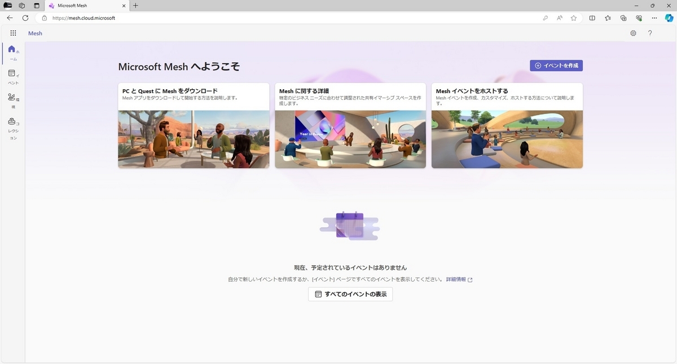Open browser Collections icon
The image size is (677, 364).
623,18
